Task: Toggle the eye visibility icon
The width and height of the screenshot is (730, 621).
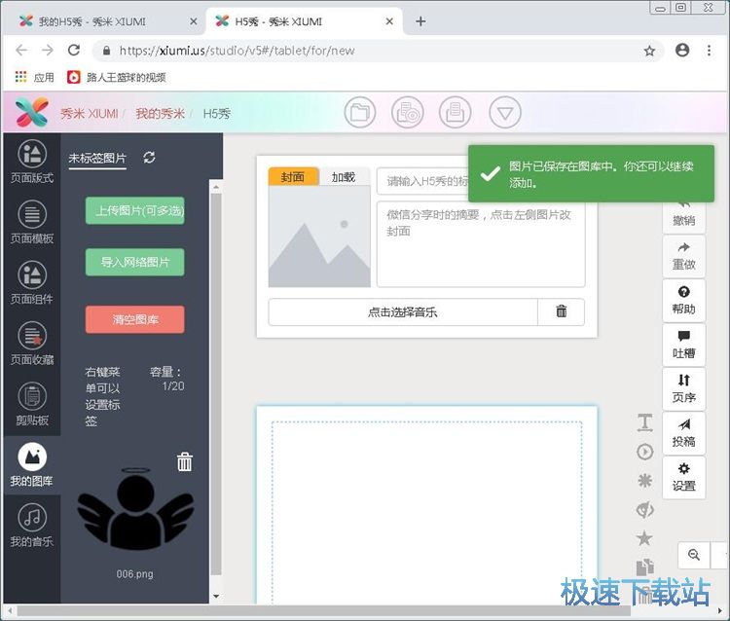Action: point(644,510)
